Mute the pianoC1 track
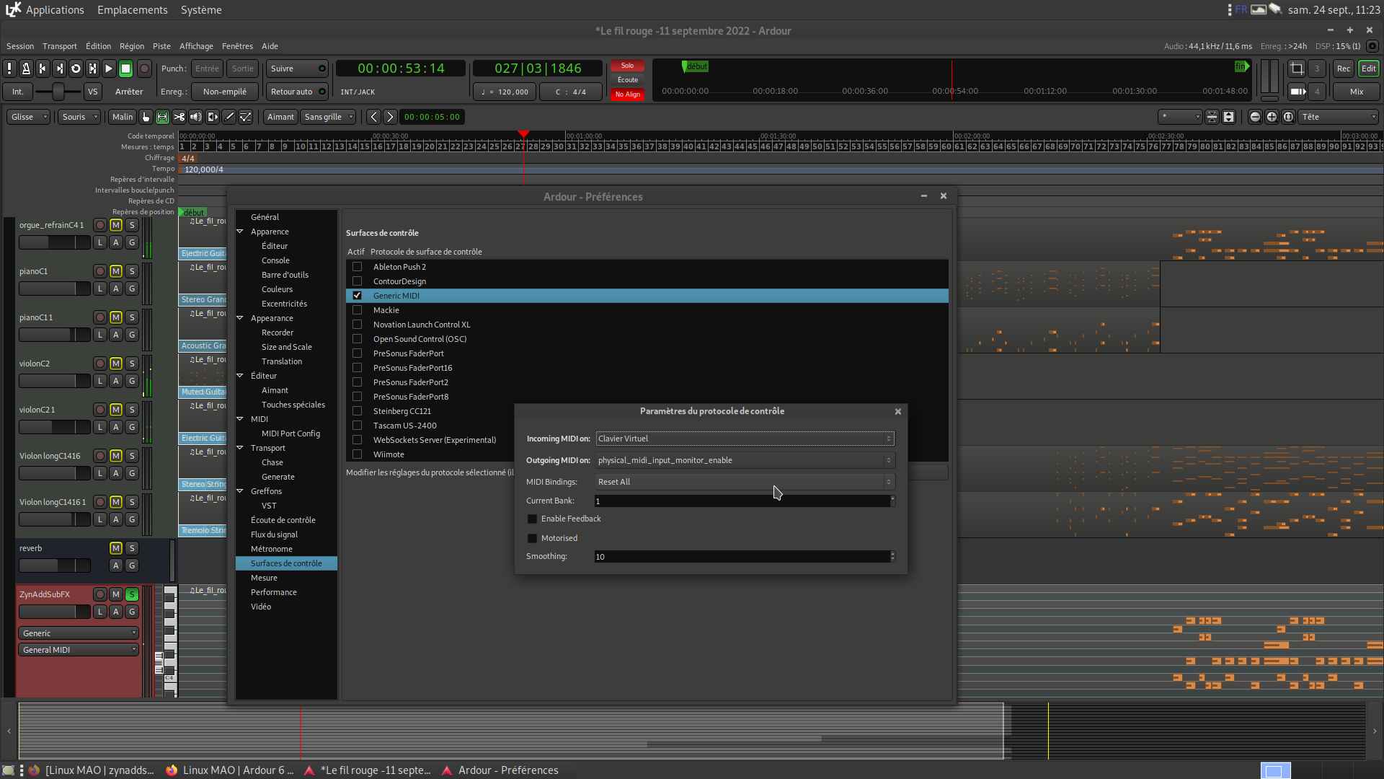Screen dimensions: 1384x779 [115, 271]
